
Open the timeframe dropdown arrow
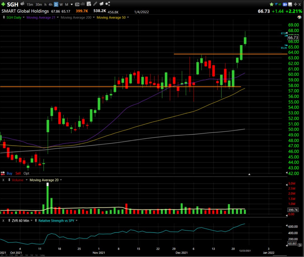coord(72,4)
